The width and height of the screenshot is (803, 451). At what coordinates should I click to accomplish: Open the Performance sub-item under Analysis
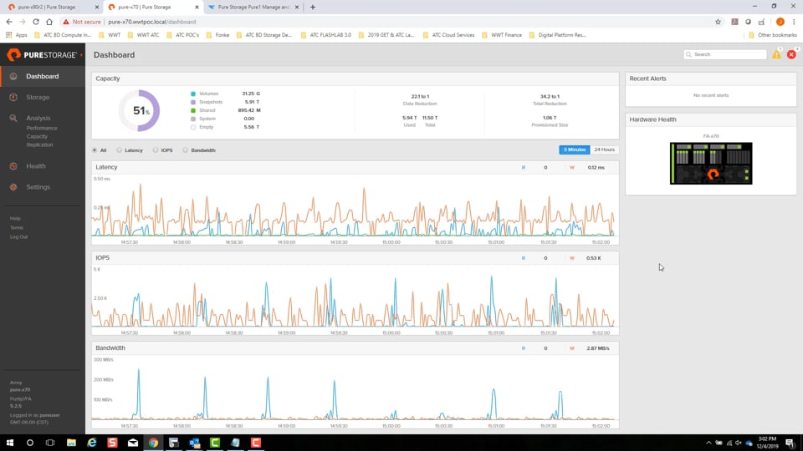(42, 129)
